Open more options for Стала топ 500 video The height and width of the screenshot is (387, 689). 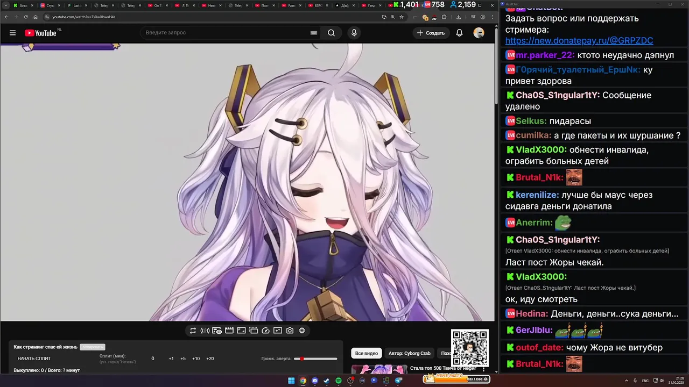click(x=483, y=369)
